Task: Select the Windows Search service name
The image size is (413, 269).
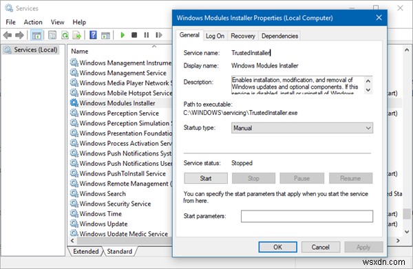Action: click(103, 194)
